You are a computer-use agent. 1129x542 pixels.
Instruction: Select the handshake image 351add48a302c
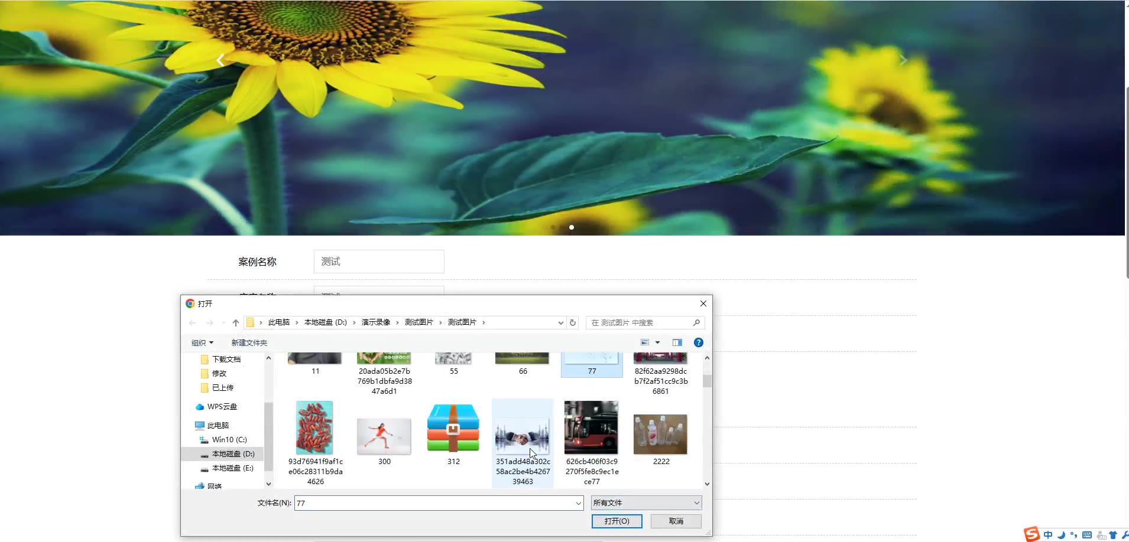pos(523,436)
